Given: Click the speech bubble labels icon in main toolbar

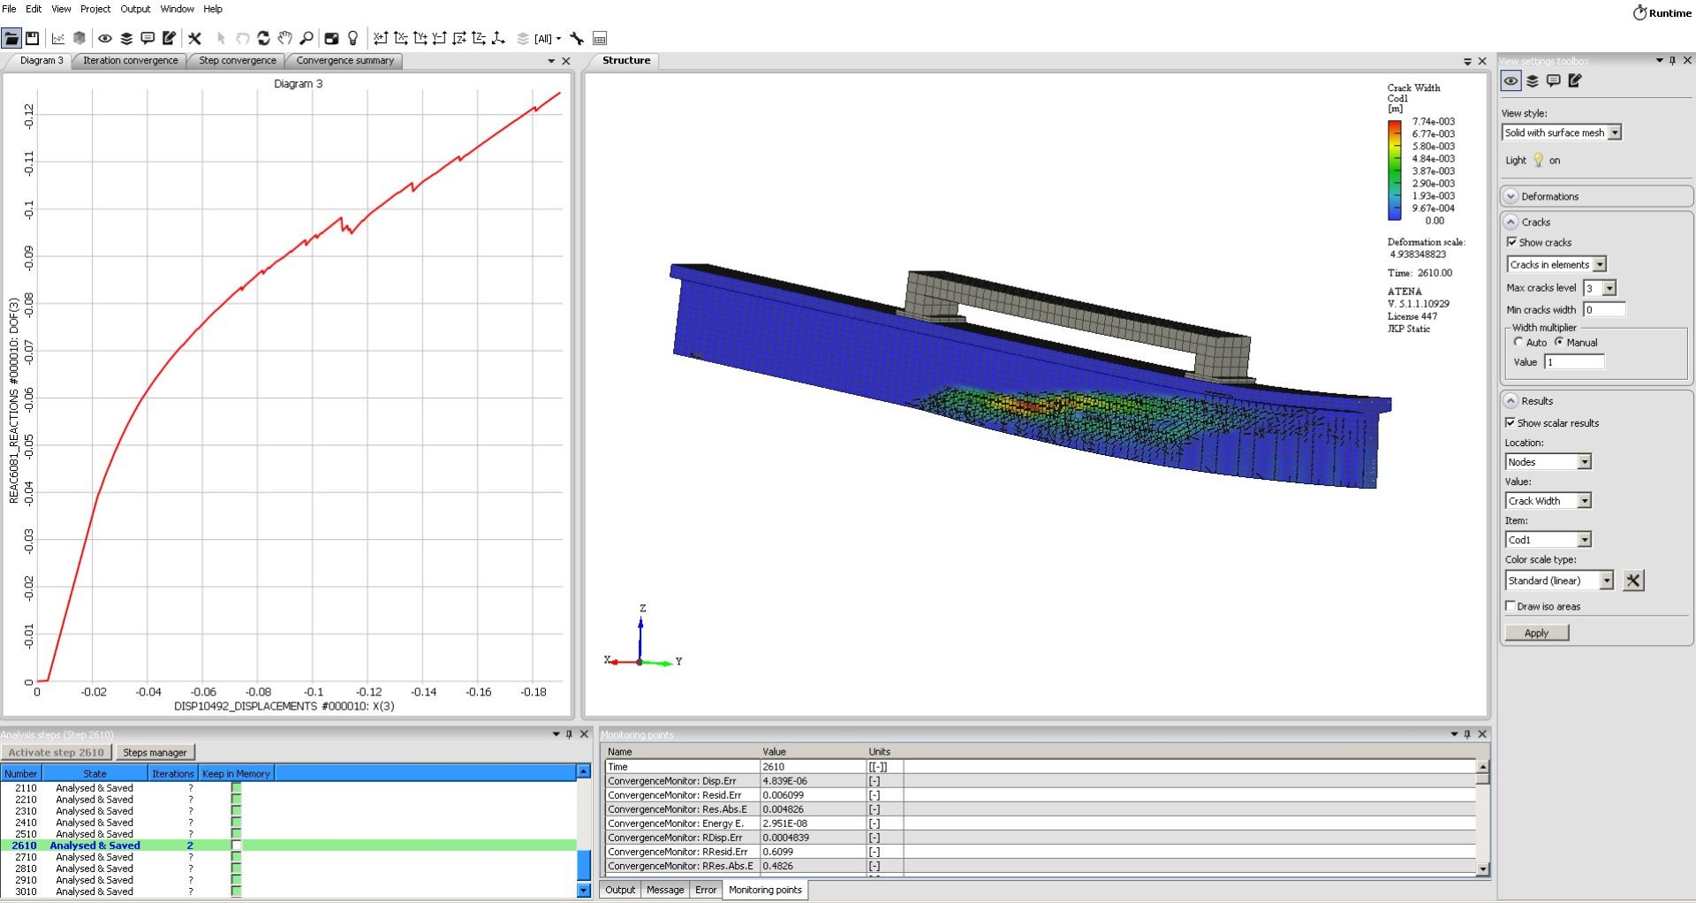Looking at the screenshot, I should pos(148,38).
